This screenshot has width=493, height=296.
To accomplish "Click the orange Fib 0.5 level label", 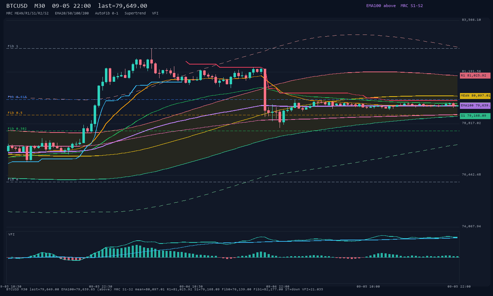I will point(15,113).
